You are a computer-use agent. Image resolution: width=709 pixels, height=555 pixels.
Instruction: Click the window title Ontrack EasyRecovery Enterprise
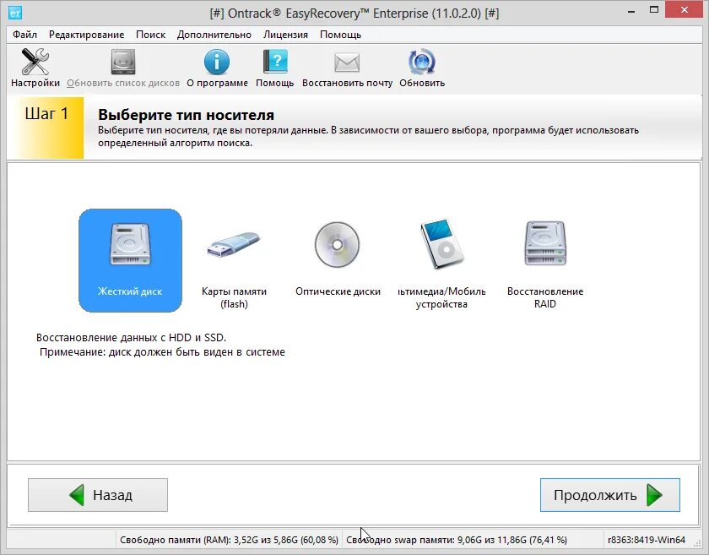point(354,14)
